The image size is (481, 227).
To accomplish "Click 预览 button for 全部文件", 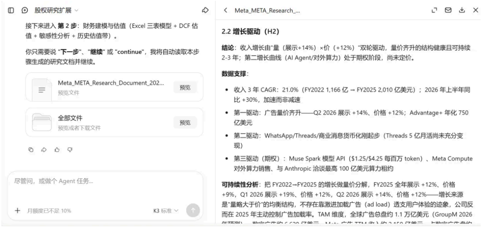I will 185,122.
